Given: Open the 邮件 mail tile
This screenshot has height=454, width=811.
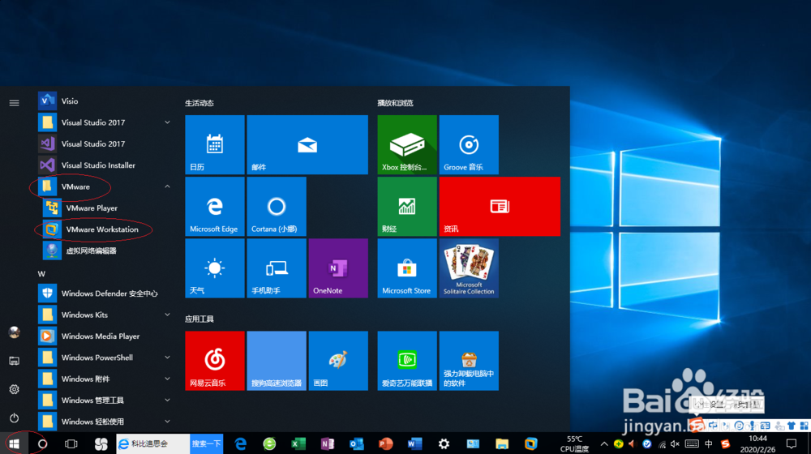Looking at the screenshot, I should [307, 144].
